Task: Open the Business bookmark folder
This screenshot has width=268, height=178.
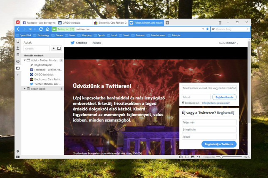Action: tap(138, 35)
